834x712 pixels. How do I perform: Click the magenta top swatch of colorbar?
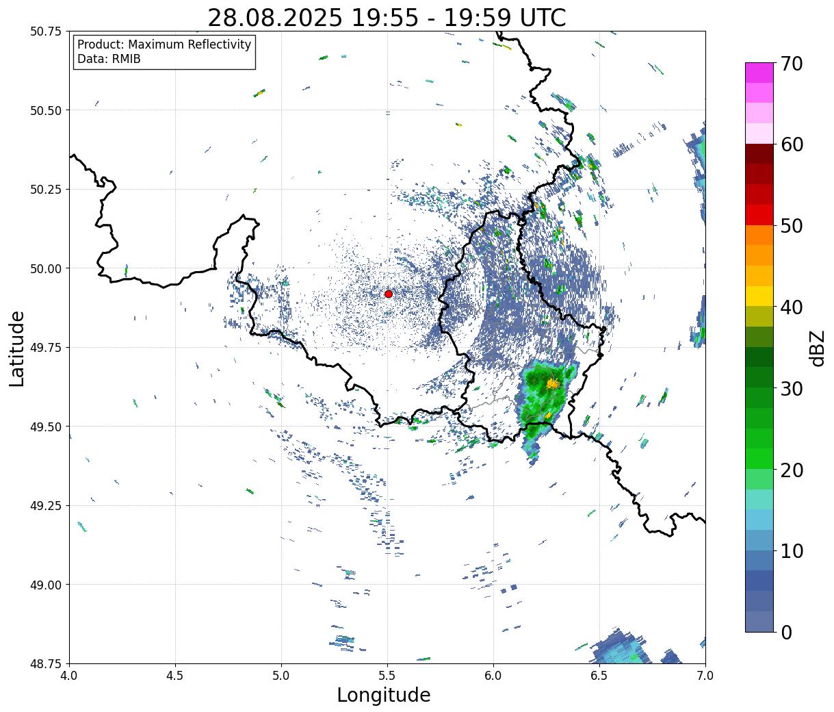(759, 73)
